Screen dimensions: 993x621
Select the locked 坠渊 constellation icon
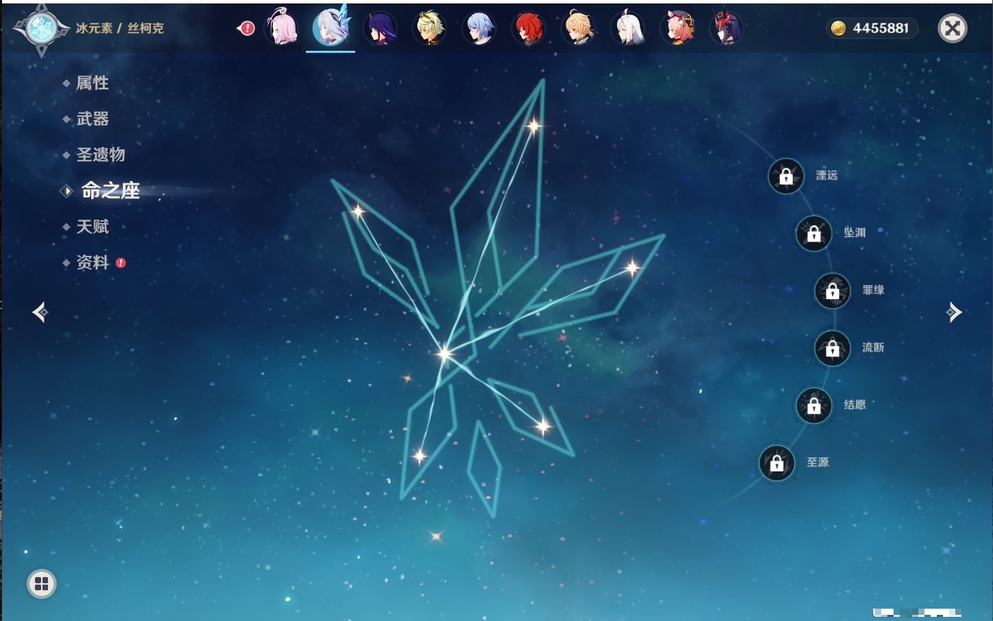click(x=813, y=234)
